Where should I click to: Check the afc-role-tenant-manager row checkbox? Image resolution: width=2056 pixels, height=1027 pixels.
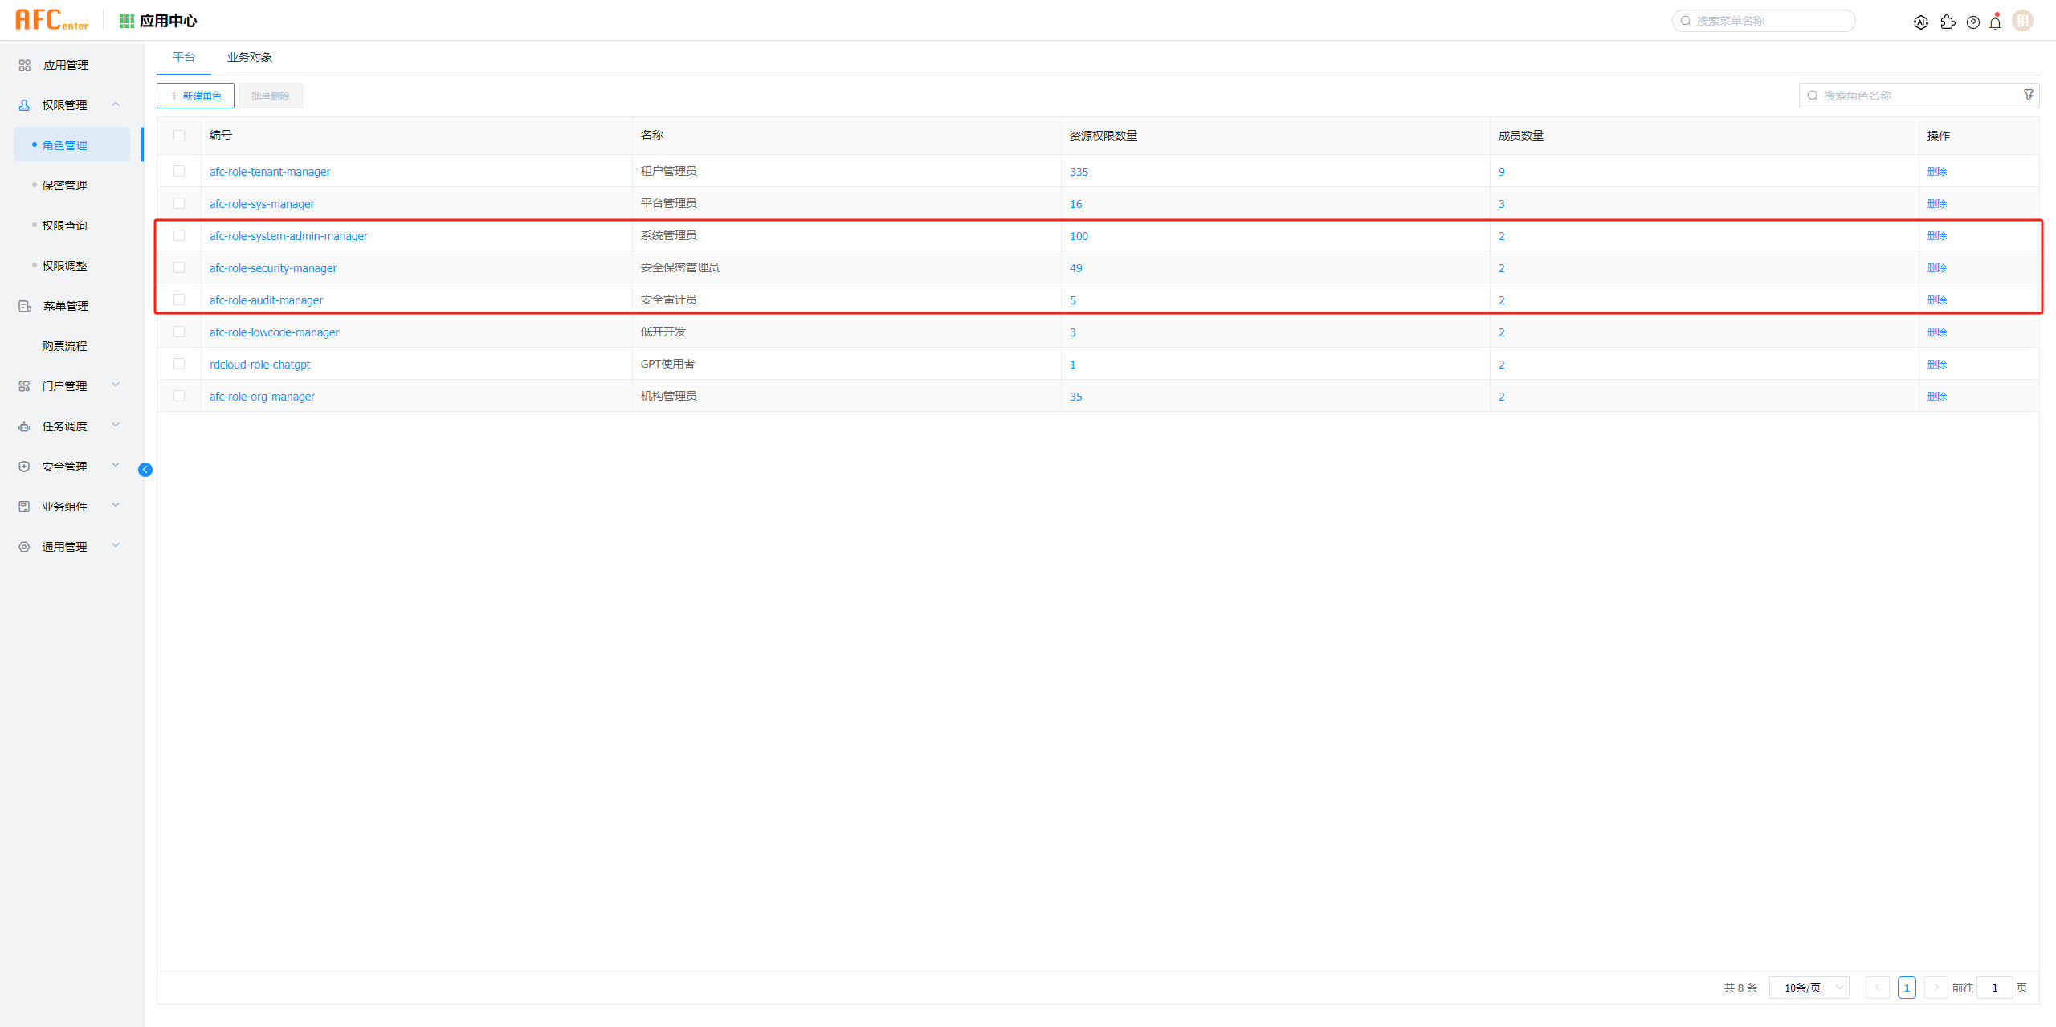tap(179, 171)
